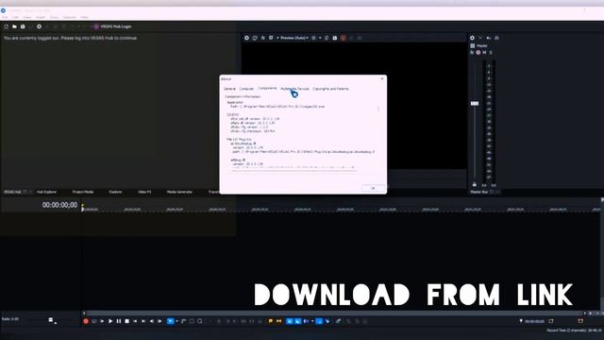The width and height of the screenshot is (604, 340).
Task: Toggle the preview Overlays grid
Action: tap(313, 38)
